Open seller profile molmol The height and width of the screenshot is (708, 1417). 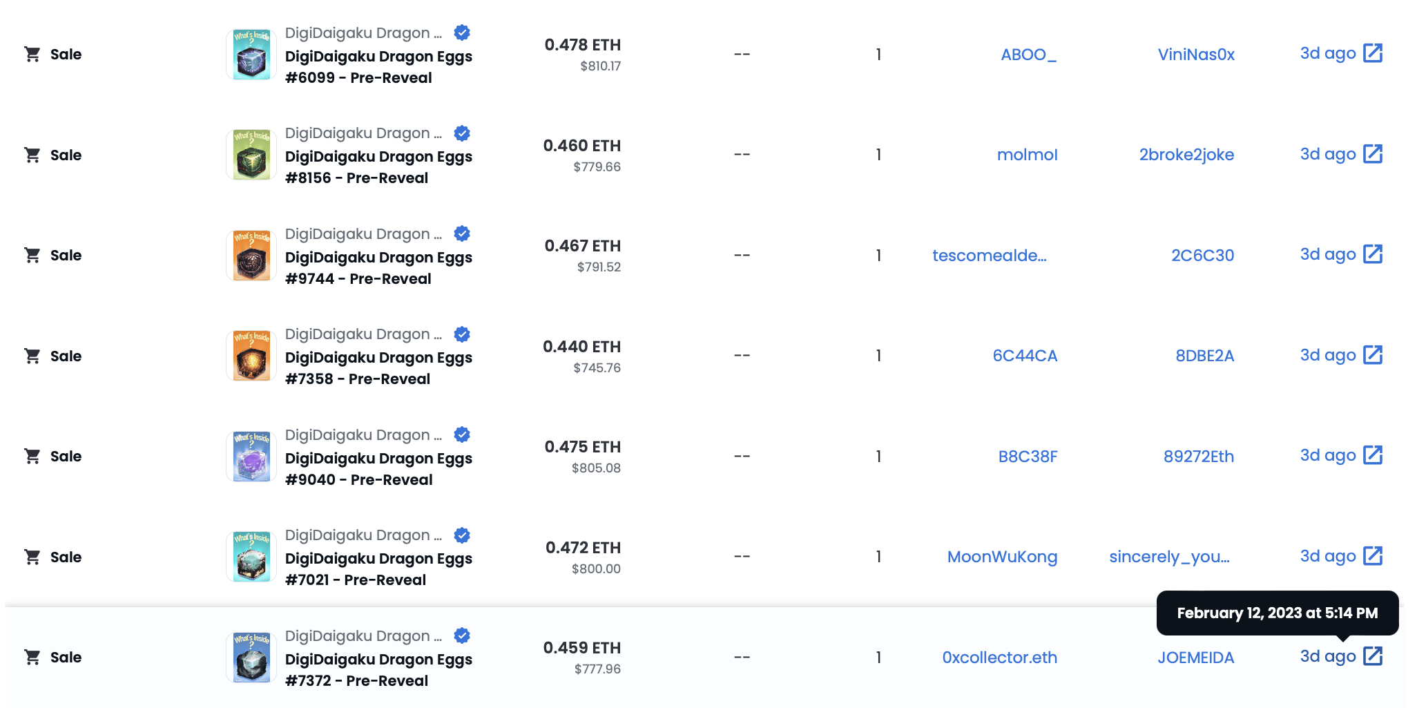[x=1028, y=155]
